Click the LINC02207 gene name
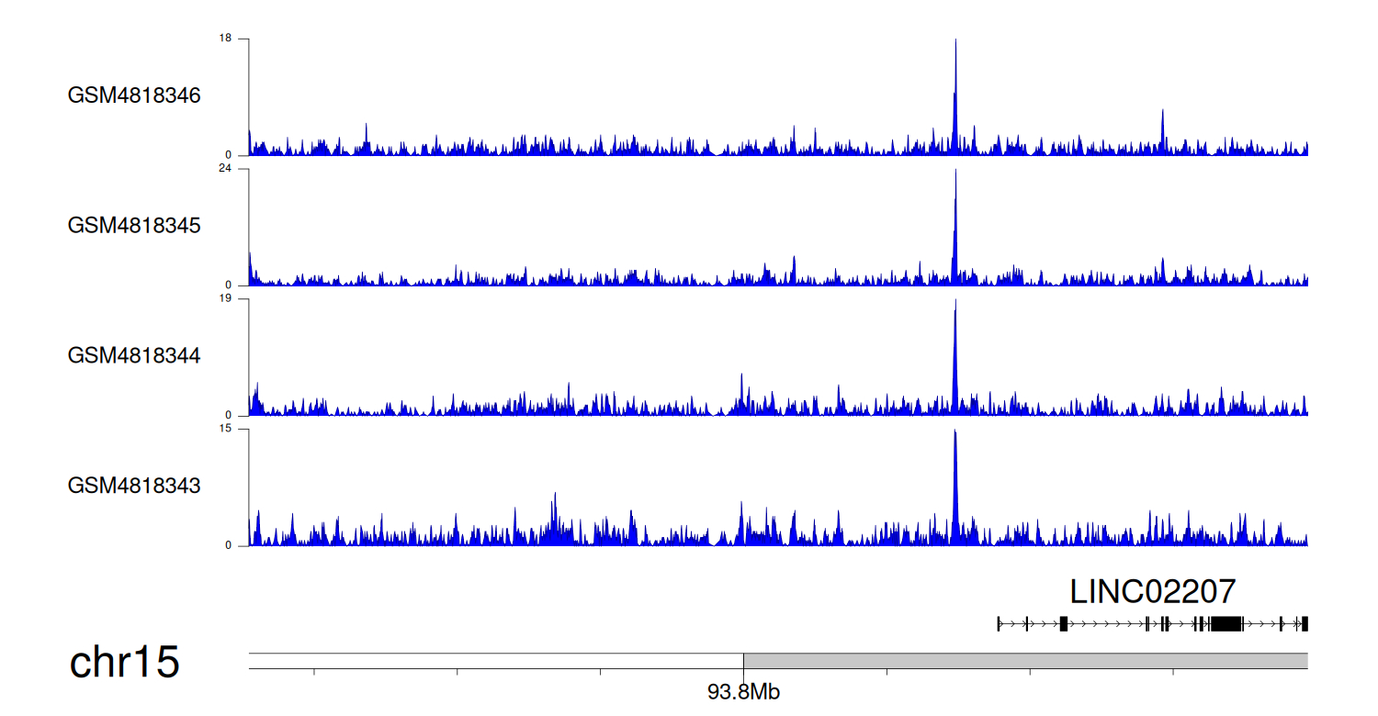Image resolution: width=1378 pixels, height=716 pixels. pyautogui.click(x=1153, y=591)
